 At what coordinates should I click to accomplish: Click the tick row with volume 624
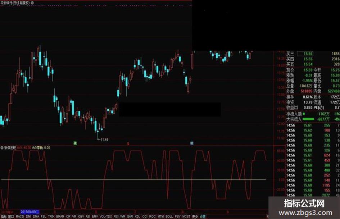(x=313, y=155)
